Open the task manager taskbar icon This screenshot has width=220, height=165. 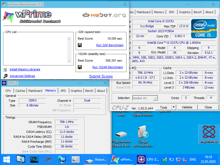[x=34, y=159]
